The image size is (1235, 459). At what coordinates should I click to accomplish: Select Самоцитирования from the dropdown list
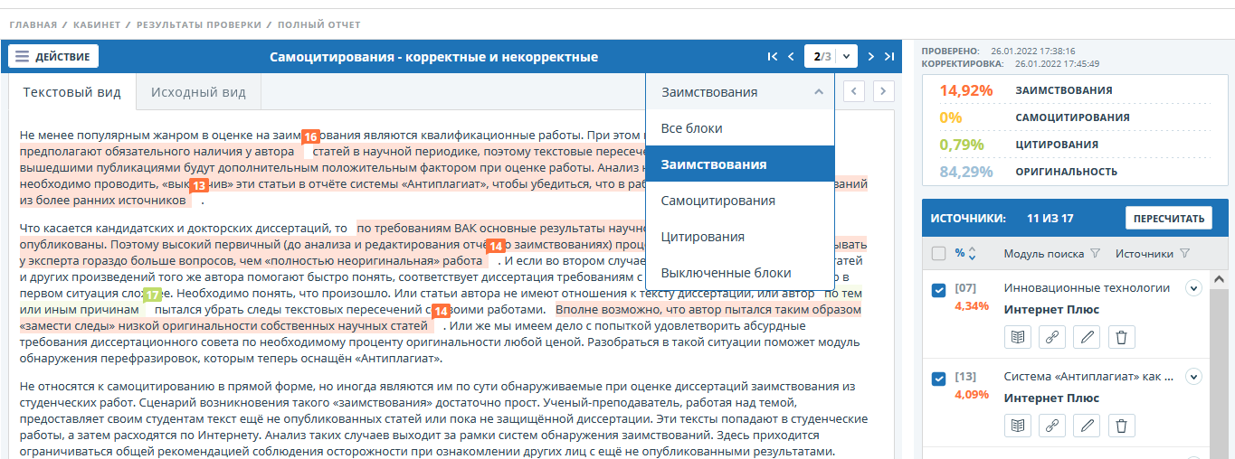pyautogui.click(x=717, y=201)
